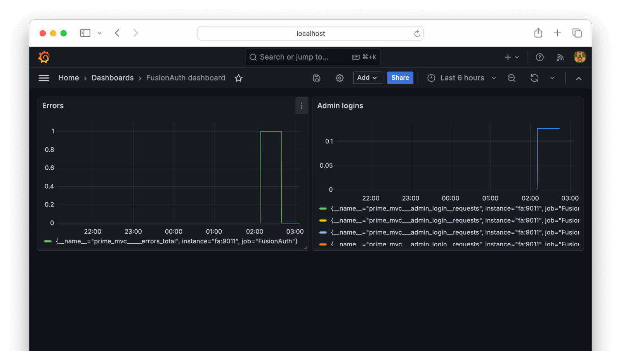Viewport: 621px width, 351px height.
Task: Zoom out the dashboard time range
Action: [511, 78]
